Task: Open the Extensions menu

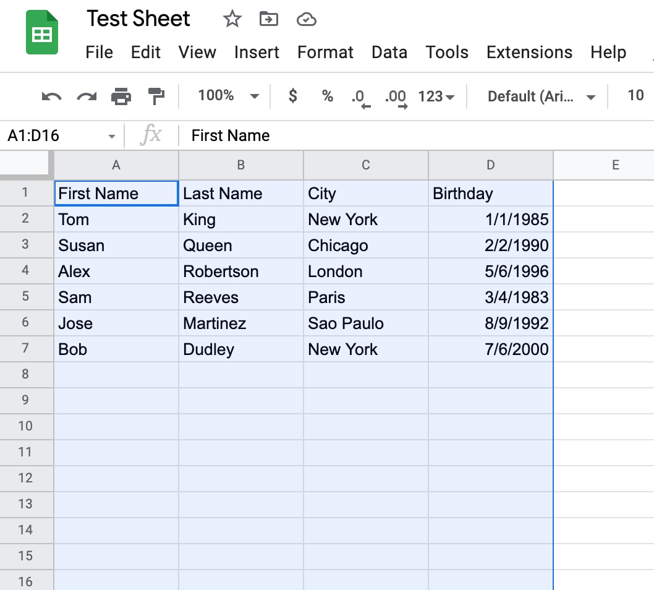Action: tap(529, 53)
